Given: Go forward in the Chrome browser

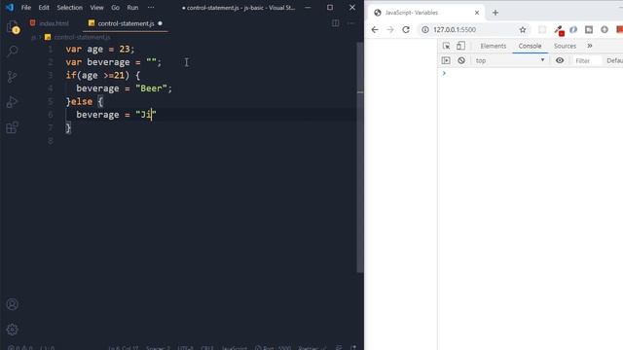Looking at the screenshot, I should click(390, 30).
